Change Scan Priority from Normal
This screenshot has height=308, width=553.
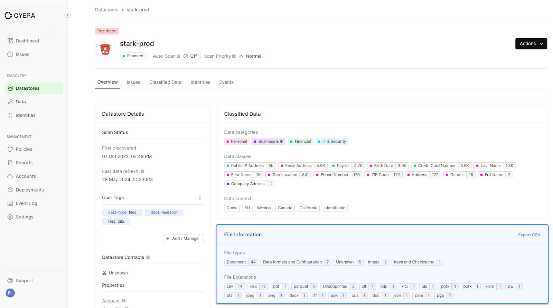(x=250, y=56)
